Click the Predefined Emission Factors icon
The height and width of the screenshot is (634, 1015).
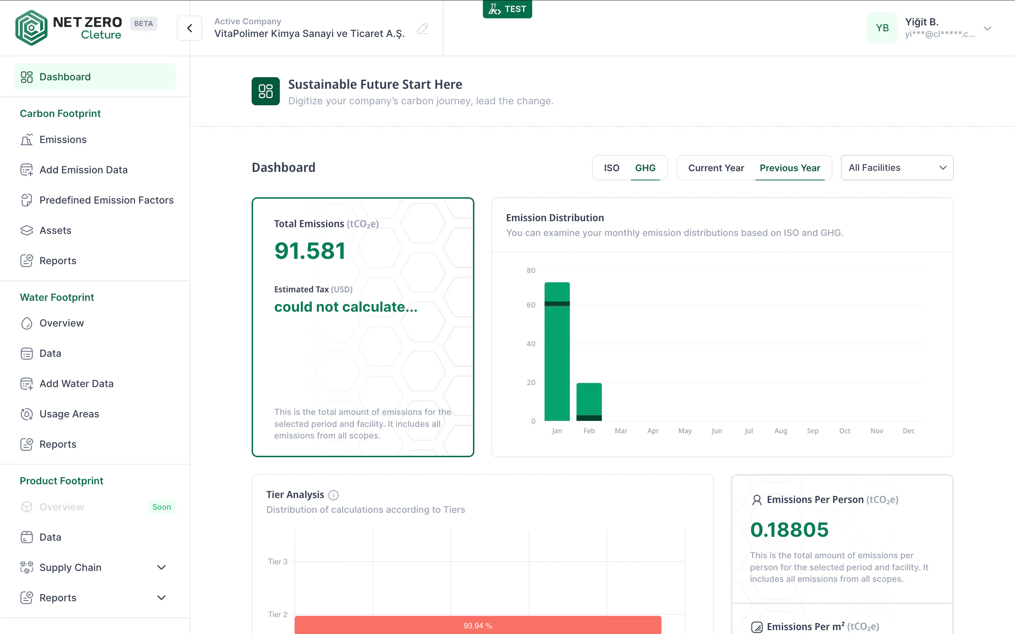coord(26,200)
